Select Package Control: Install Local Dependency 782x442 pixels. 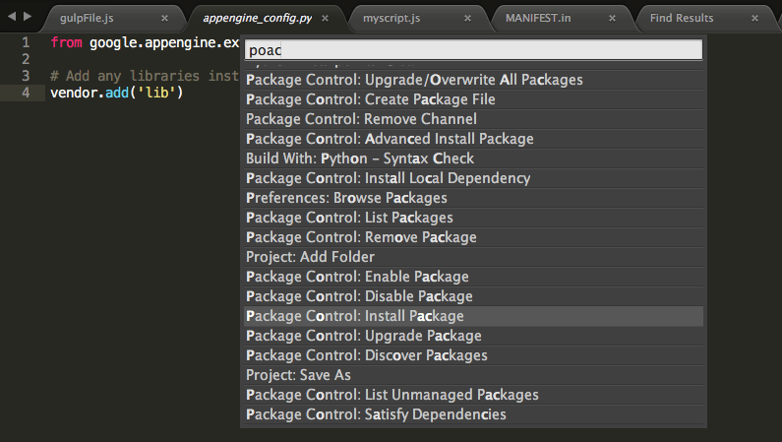(473, 178)
